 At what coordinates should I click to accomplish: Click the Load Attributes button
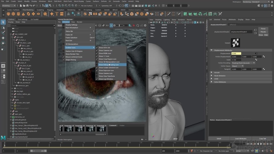pyautogui.click(x=241, y=138)
